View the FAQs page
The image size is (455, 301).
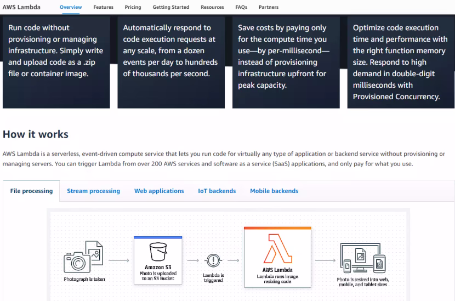click(x=241, y=7)
